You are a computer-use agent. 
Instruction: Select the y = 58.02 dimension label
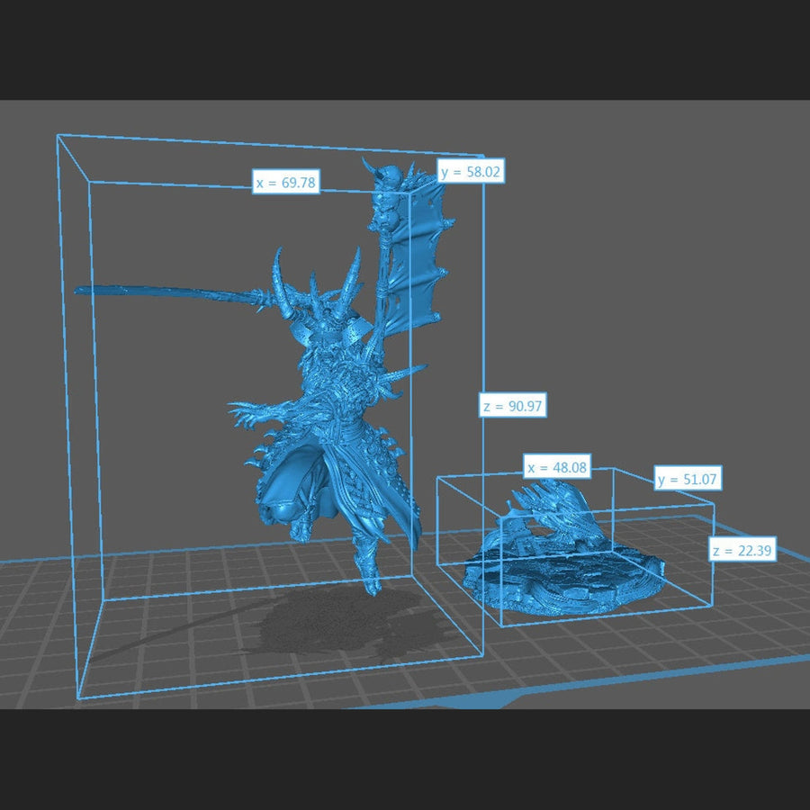tap(471, 171)
